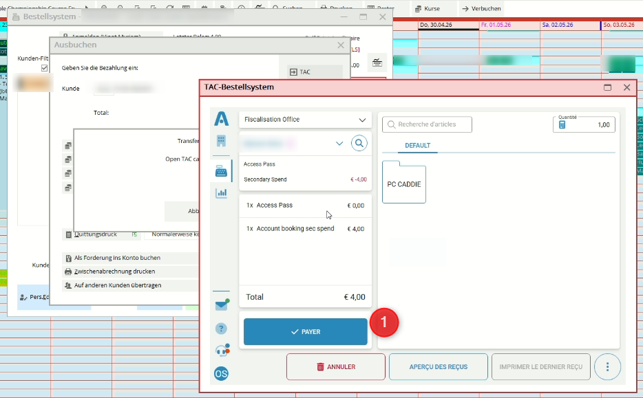Click Verbuchen in the top toolbar

pyautogui.click(x=481, y=9)
